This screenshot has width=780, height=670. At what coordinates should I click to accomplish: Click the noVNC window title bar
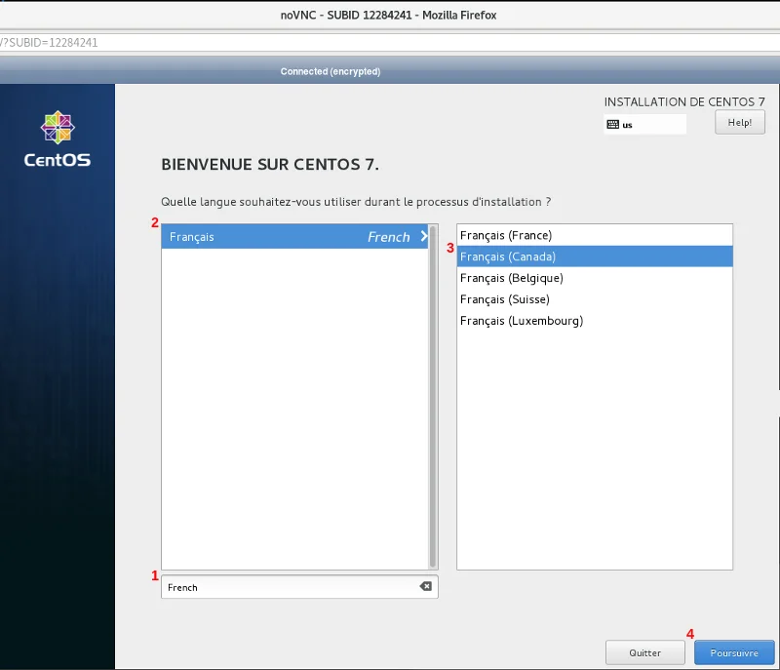tap(390, 15)
